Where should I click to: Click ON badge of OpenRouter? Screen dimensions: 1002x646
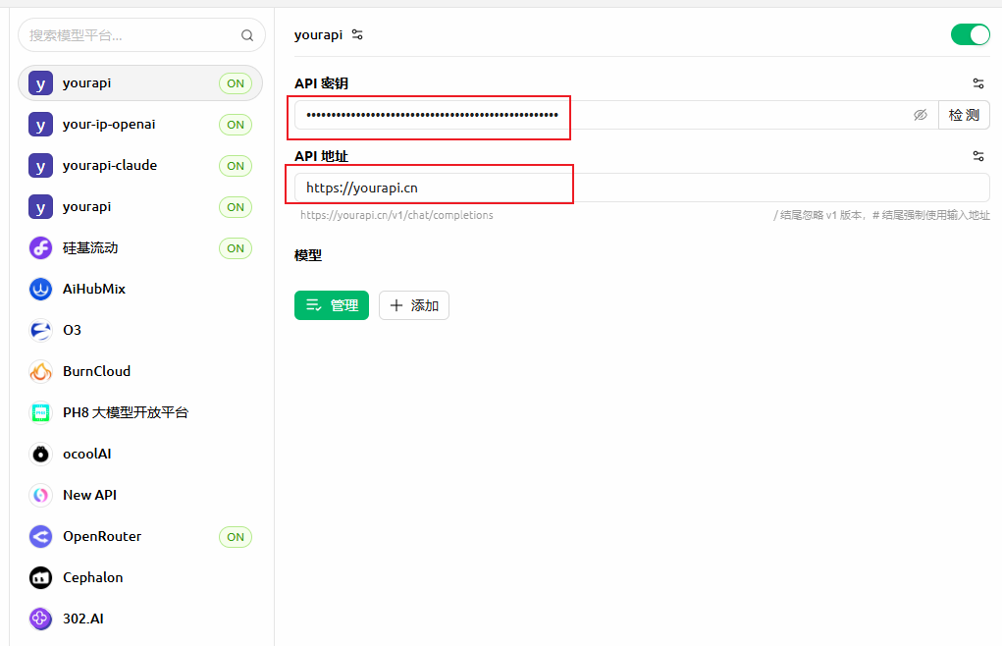(x=236, y=537)
